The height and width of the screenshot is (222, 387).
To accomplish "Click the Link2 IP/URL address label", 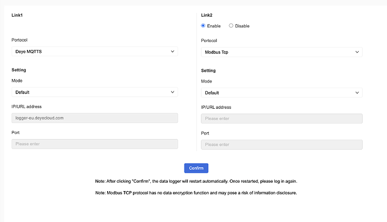I will click(216, 107).
